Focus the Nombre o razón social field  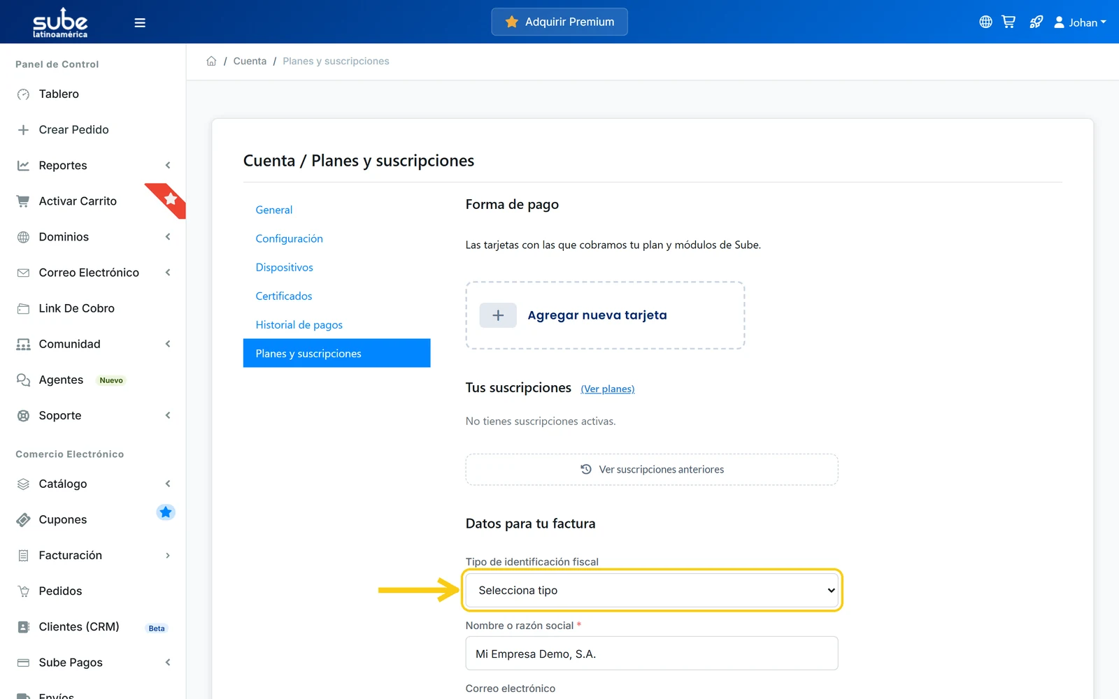(x=652, y=653)
